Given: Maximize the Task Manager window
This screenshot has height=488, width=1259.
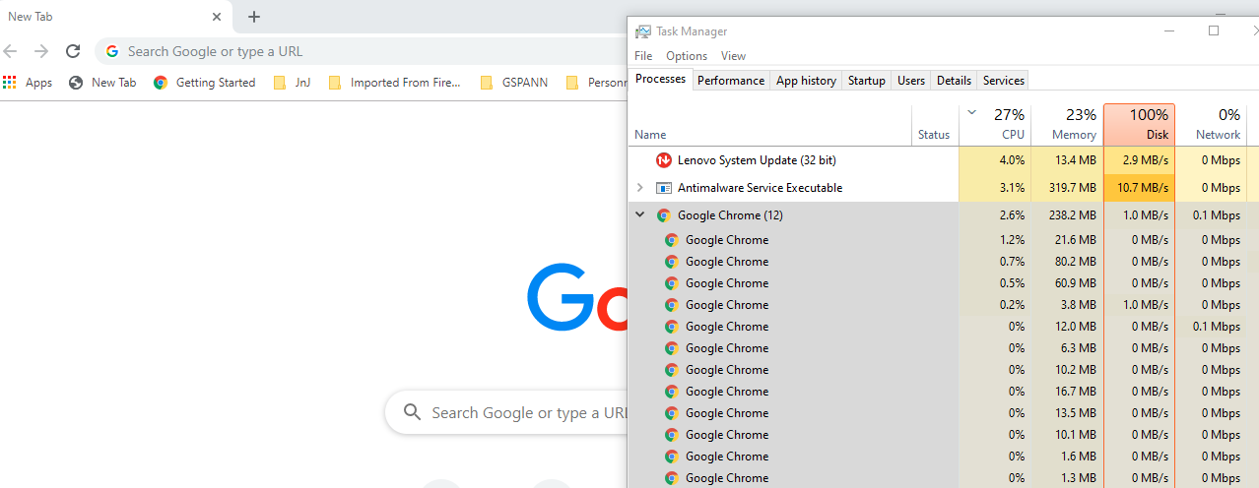Looking at the screenshot, I should [1214, 30].
